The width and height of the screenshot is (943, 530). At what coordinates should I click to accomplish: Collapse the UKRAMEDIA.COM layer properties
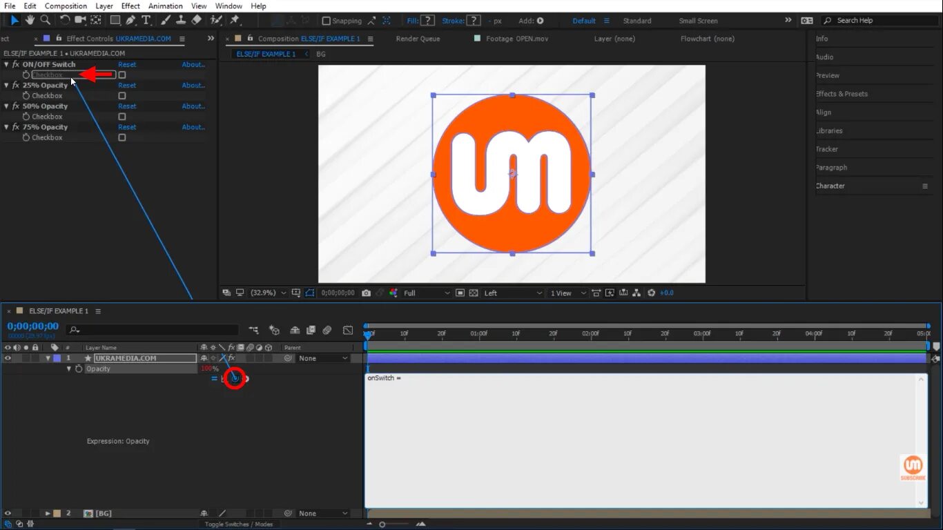[x=48, y=358]
